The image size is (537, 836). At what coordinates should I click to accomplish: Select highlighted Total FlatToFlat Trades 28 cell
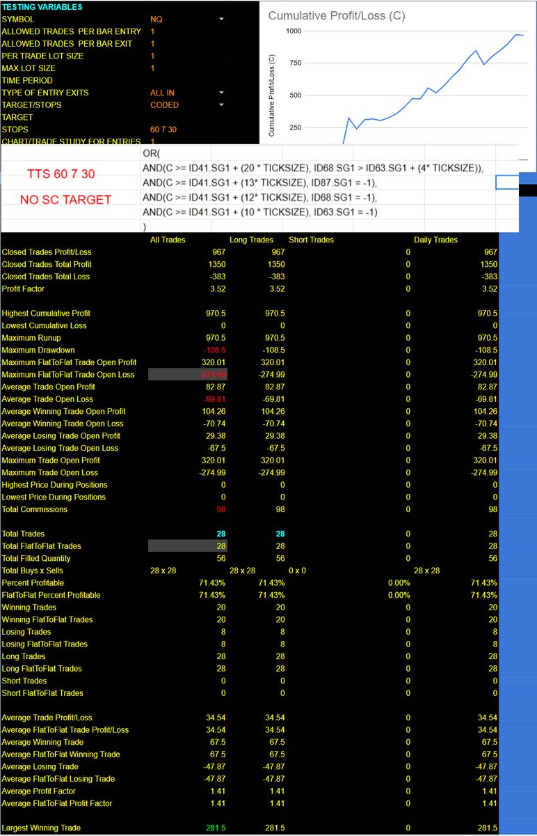(x=188, y=546)
